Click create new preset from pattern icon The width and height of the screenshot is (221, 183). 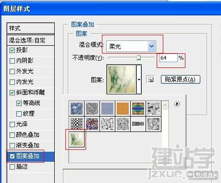click(150, 79)
